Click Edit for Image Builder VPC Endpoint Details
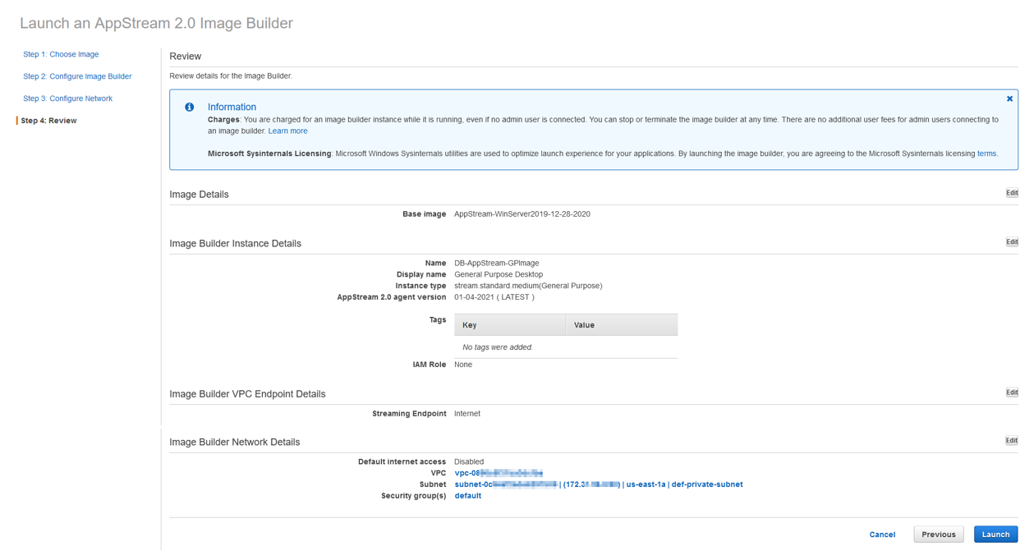This screenshot has height=560, width=1034. tap(1011, 392)
